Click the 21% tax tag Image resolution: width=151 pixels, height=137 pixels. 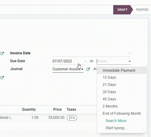72,118
